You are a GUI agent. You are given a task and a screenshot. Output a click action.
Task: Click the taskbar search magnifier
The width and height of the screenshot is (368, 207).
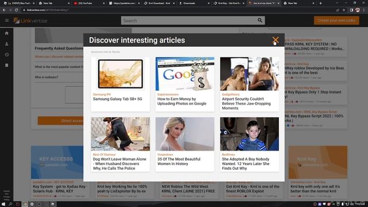pos(10,204)
